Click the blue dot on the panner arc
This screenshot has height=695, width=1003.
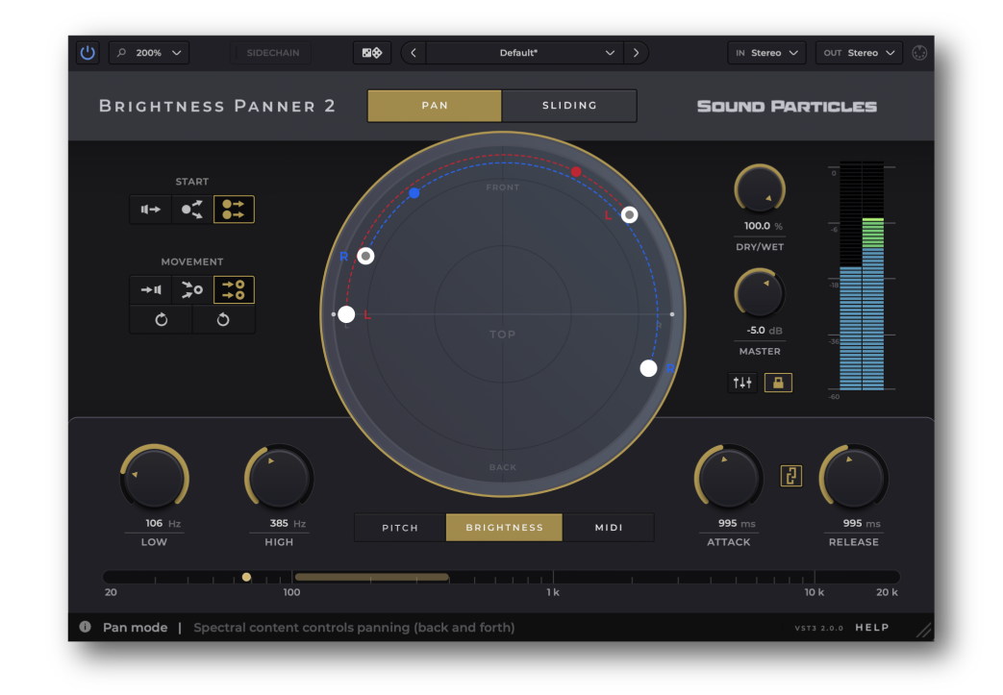414,192
